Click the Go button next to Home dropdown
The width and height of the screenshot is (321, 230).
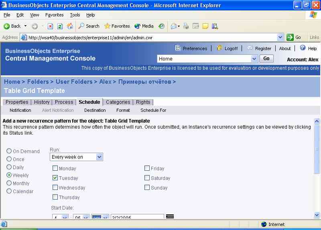coord(266,59)
